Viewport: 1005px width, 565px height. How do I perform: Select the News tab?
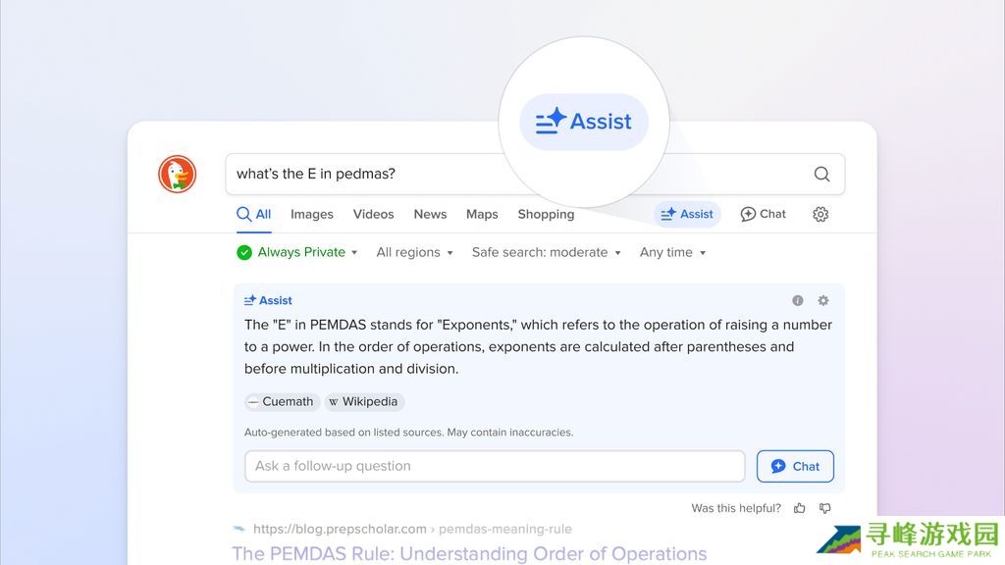click(x=430, y=214)
